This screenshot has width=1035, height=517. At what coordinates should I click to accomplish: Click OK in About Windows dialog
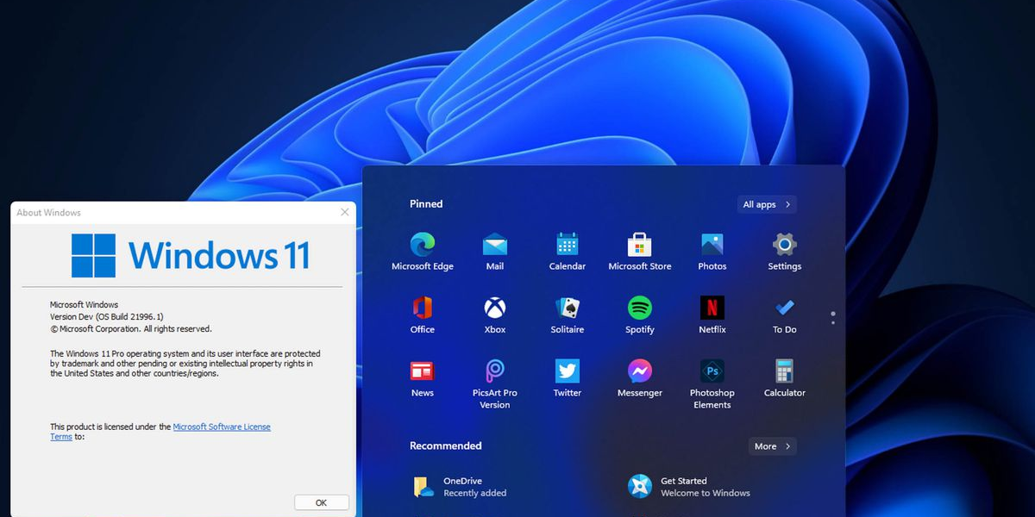pos(322,502)
